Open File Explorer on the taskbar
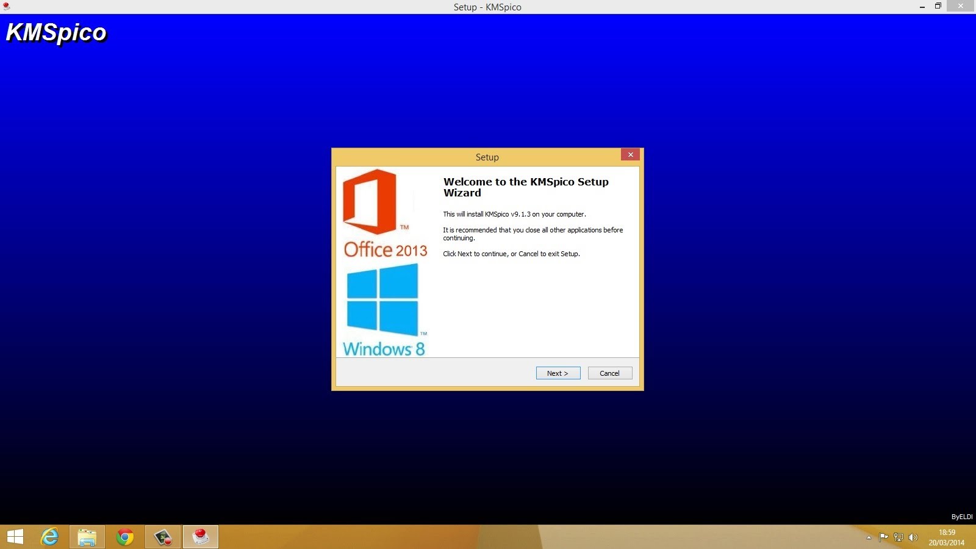This screenshot has width=976, height=549. (x=87, y=537)
